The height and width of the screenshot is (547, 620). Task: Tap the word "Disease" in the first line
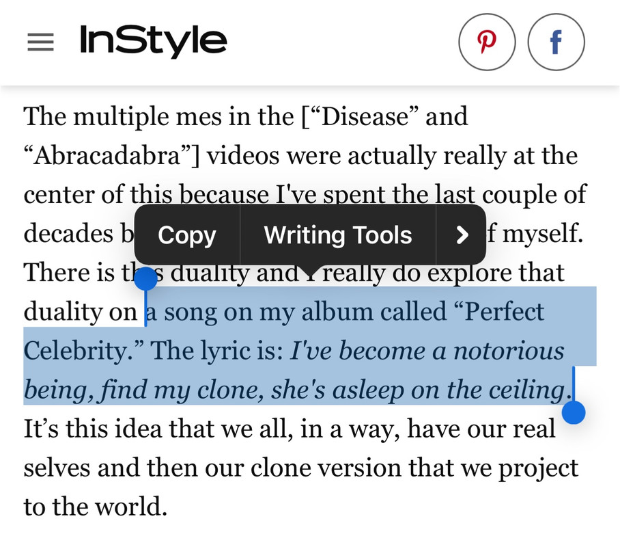(364, 116)
